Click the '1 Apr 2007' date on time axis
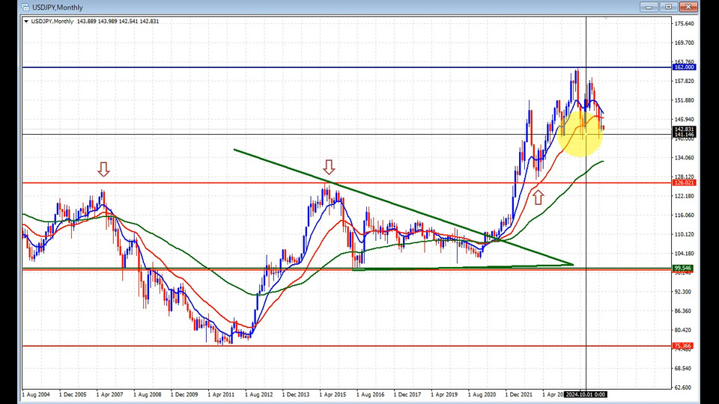This screenshot has height=404, width=719. 109,394
